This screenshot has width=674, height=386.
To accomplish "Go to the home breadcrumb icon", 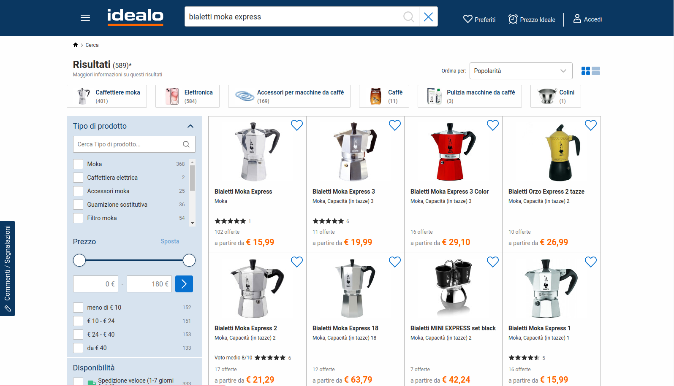I will [x=76, y=45].
